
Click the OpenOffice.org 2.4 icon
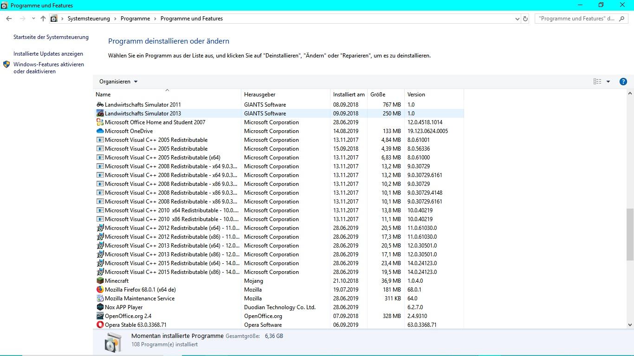(x=100, y=316)
